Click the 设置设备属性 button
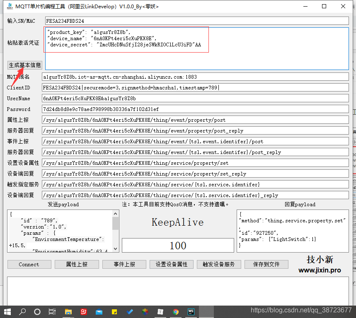Viewport: 356px width, 318px height. [172, 265]
